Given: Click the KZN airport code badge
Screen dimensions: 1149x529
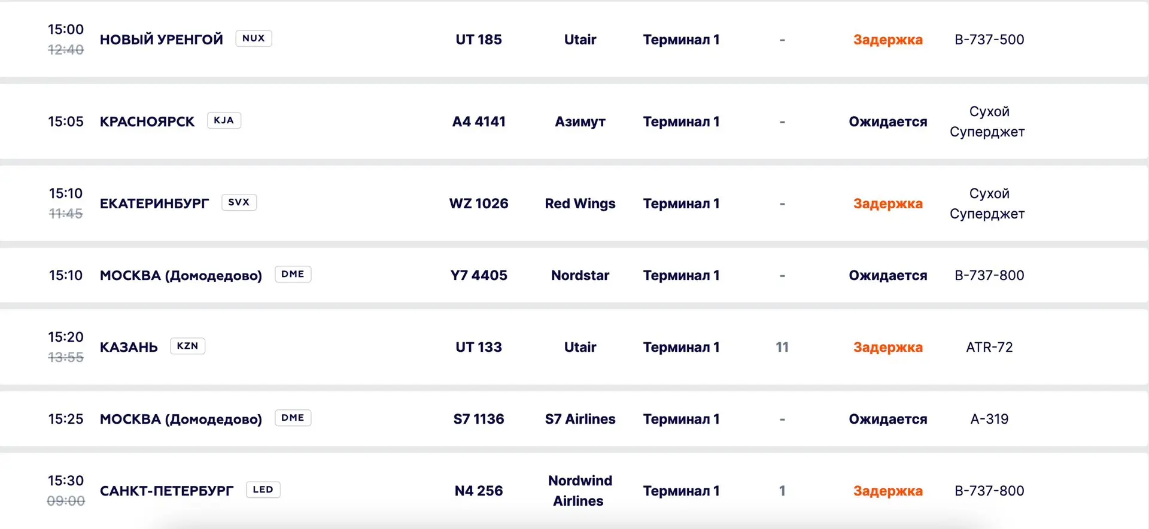Looking at the screenshot, I should click(187, 346).
